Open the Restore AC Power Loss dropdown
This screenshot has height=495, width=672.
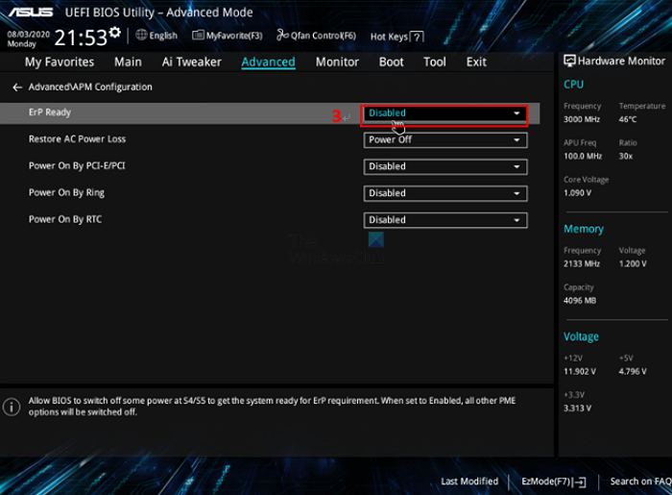[444, 140]
